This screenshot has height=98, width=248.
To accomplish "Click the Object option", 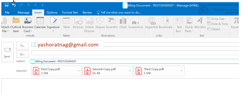I will pos(214,29).
